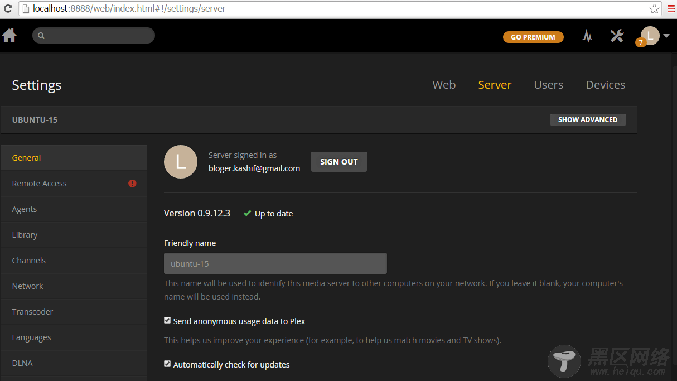Click the Version 0.9.12.3 text
This screenshot has height=381, width=677.
coord(197,213)
